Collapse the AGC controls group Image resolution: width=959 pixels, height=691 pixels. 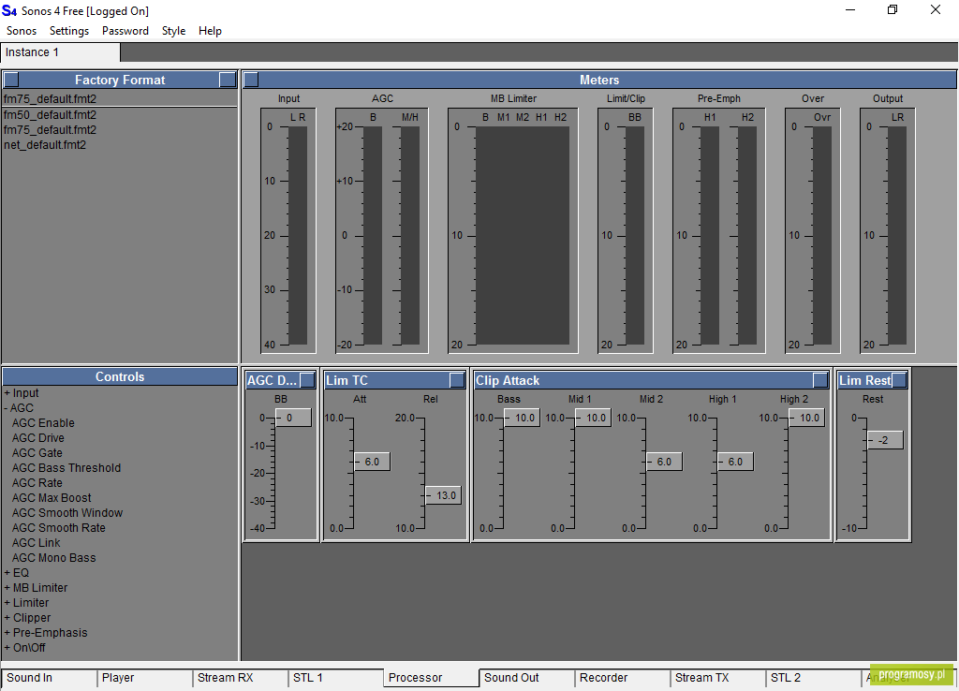tap(7, 408)
